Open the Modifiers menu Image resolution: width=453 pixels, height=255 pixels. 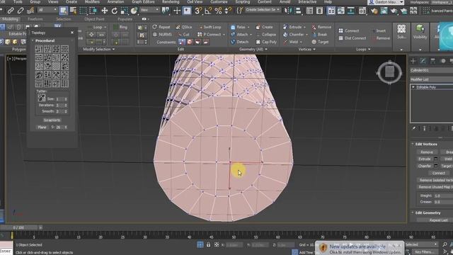point(92,1)
